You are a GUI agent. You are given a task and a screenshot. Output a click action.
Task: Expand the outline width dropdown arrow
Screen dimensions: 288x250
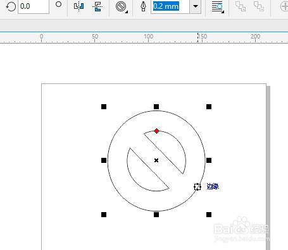[x=195, y=6]
